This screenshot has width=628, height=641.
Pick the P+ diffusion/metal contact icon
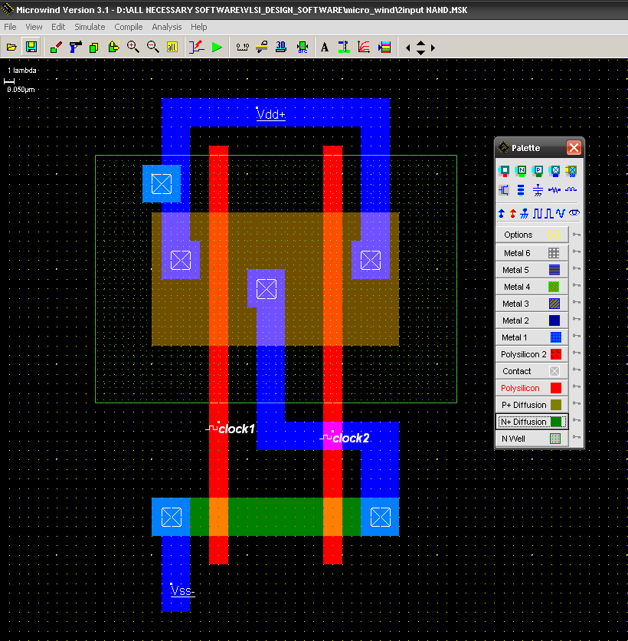click(538, 171)
